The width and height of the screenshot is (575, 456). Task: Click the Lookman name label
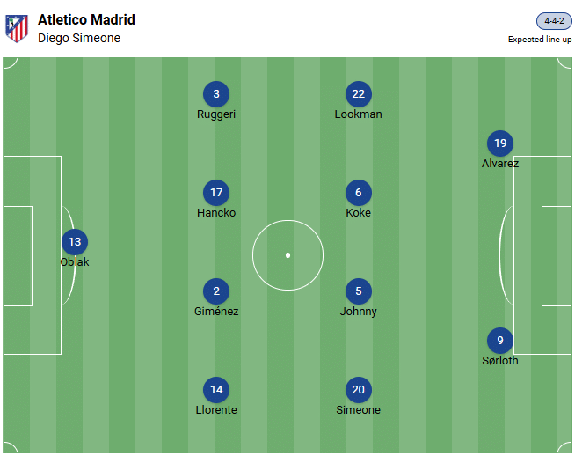click(358, 114)
